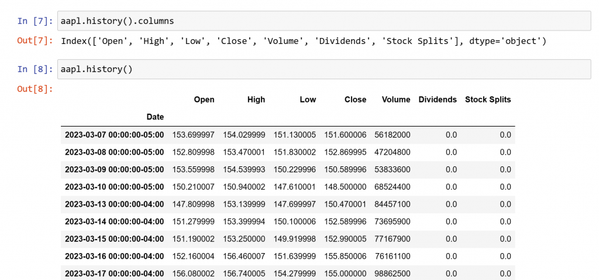
Task: Click Close value 150.470001
Action: coord(345,204)
